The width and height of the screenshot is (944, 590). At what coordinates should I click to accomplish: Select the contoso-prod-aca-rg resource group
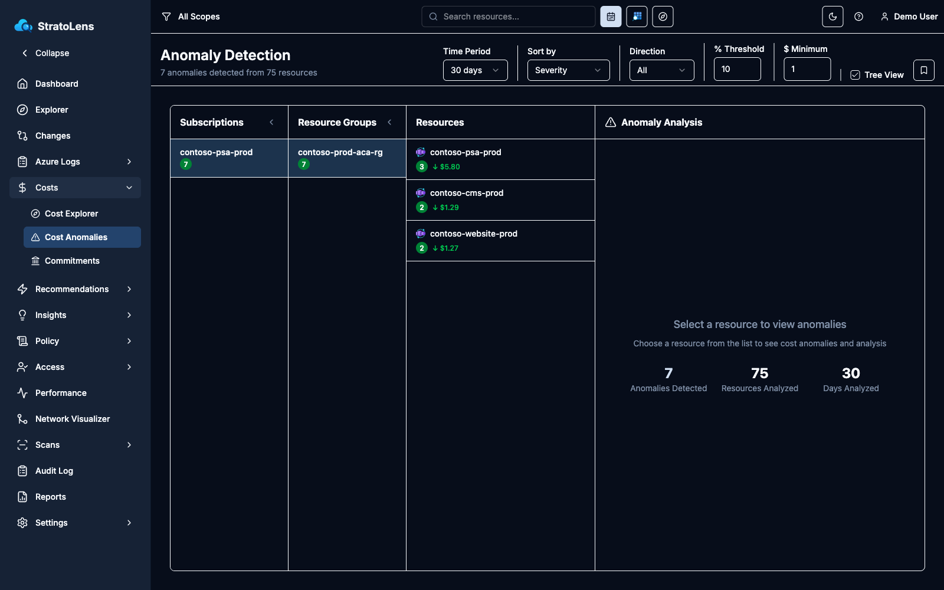(347, 158)
